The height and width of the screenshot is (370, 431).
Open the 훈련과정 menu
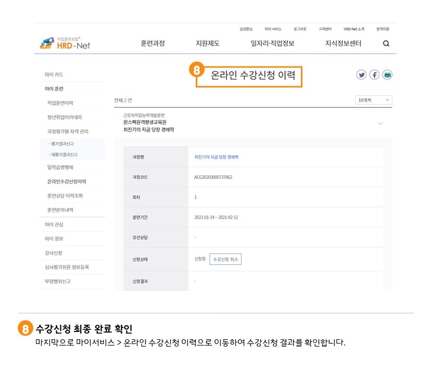pos(153,44)
